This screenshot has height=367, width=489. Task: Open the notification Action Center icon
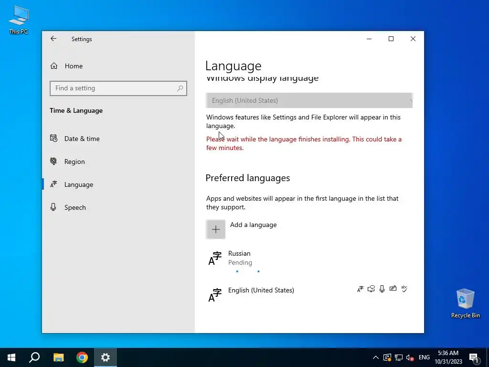click(474, 358)
